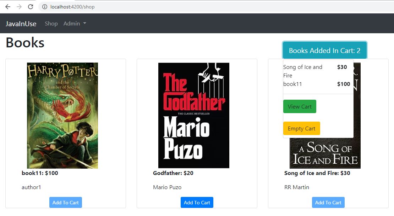This screenshot has height=216, width=394.
Task: Click the A Song of Ice and Fire cover
Action: click(325, 153)
